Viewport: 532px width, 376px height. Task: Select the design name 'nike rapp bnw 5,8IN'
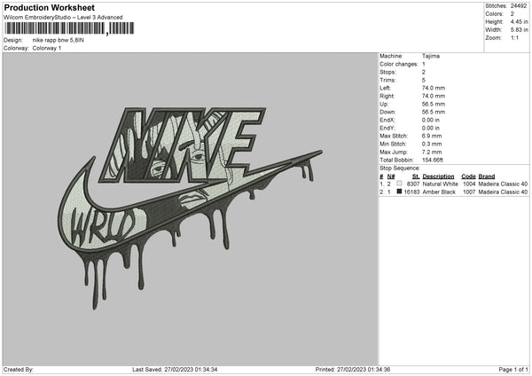click(59, 40)
